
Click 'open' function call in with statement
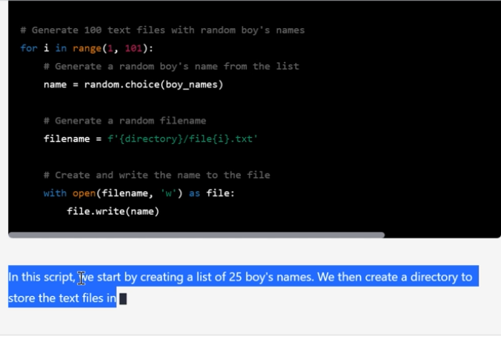(84, 193)
